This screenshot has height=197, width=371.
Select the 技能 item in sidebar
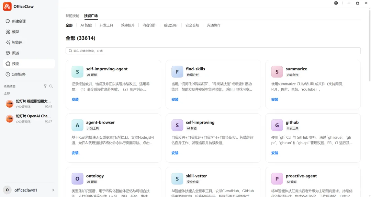29,63
